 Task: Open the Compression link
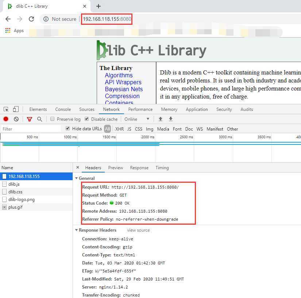122,96
